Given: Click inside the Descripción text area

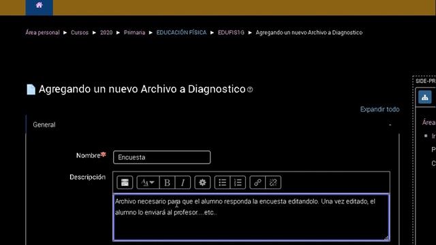Looking at the screenshot, I should 251,217.
